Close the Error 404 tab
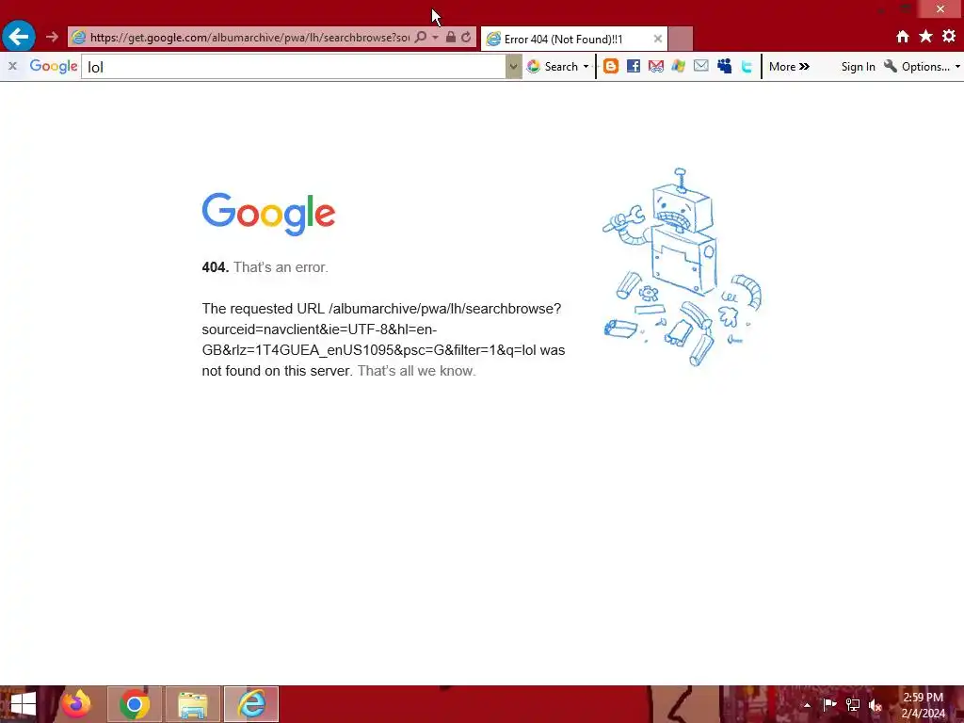The height and width of the screenshot is (723, 964). (x=657, y=39)
